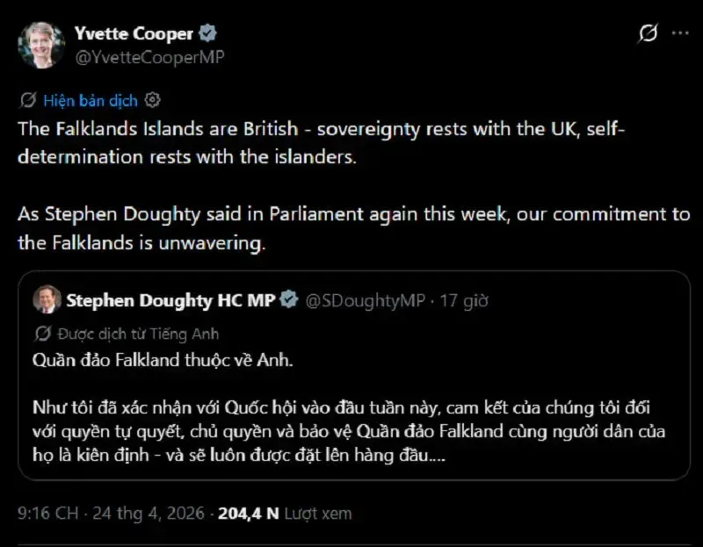This screenshot has height=547, width=703.
Task: Click Stephen Doughty's avatar in quoted post
Action: click(46, 300)
